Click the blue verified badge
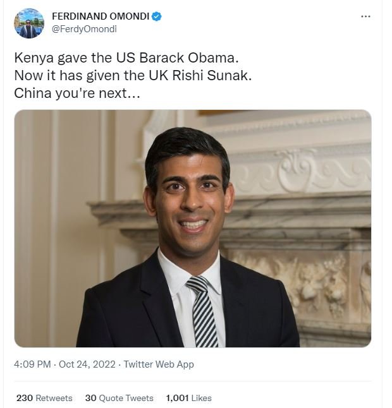The height and width of the screenshot is (408, 392). pos(157,16)
